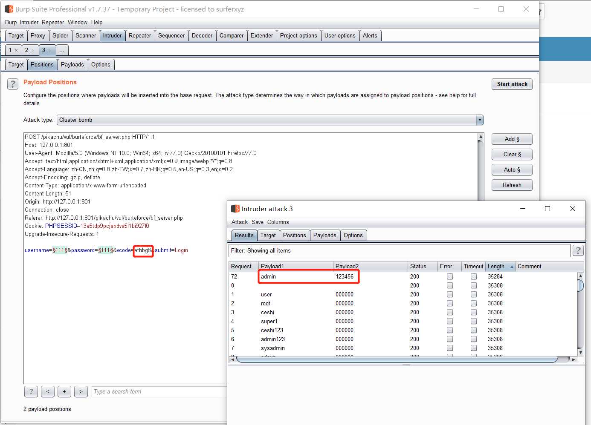Image resolution: width=591 pixels, height=425 pixels.
Task: Tick Error checkbox for super1 row
Action: pos(450,321)
